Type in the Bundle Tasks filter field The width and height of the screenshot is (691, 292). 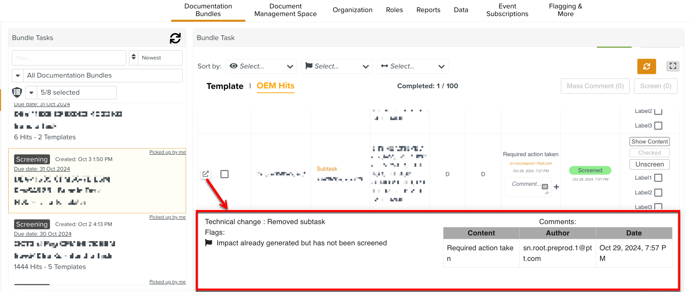click(x=69, y=58)
